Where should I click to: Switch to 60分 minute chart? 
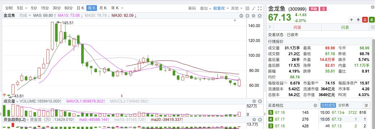(x=68, y=8)
